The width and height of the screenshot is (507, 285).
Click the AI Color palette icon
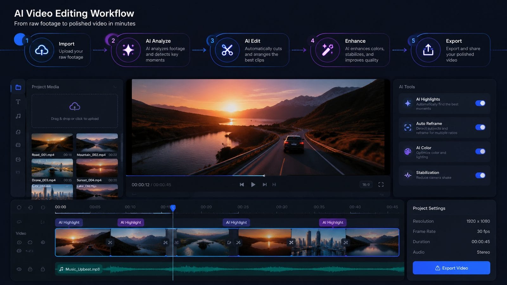[x=408, y=152]
